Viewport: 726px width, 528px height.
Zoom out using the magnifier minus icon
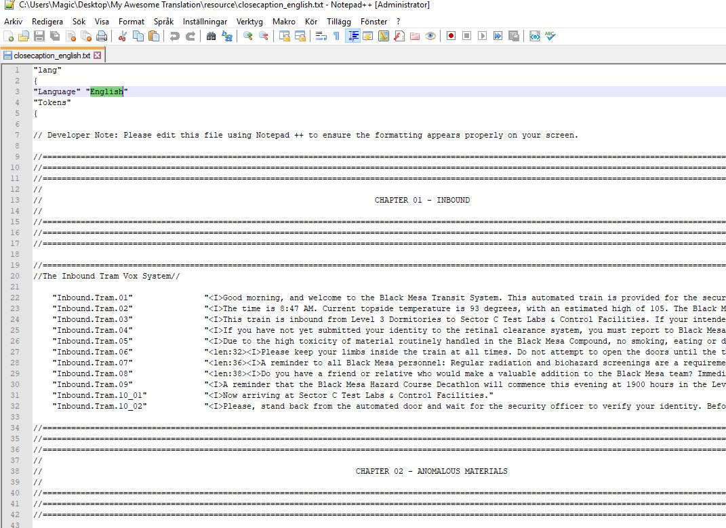[264, 36]
